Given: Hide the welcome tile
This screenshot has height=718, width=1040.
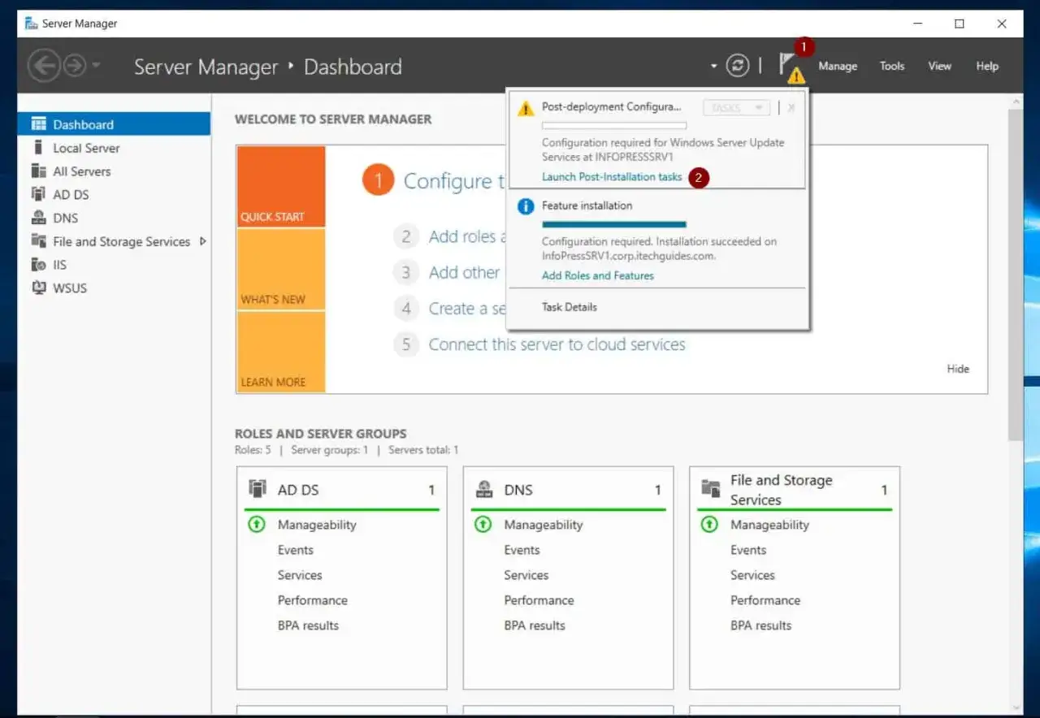Looking at the screenshot, I should pyautogui.click(x=958, y=369).
